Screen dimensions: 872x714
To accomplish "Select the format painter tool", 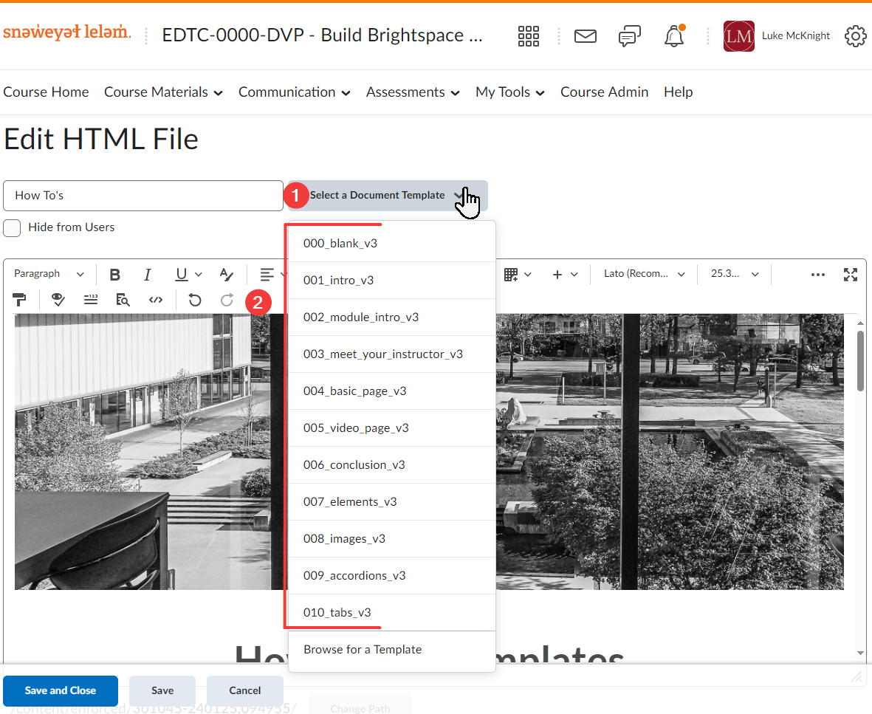I will tap(19, 301).
